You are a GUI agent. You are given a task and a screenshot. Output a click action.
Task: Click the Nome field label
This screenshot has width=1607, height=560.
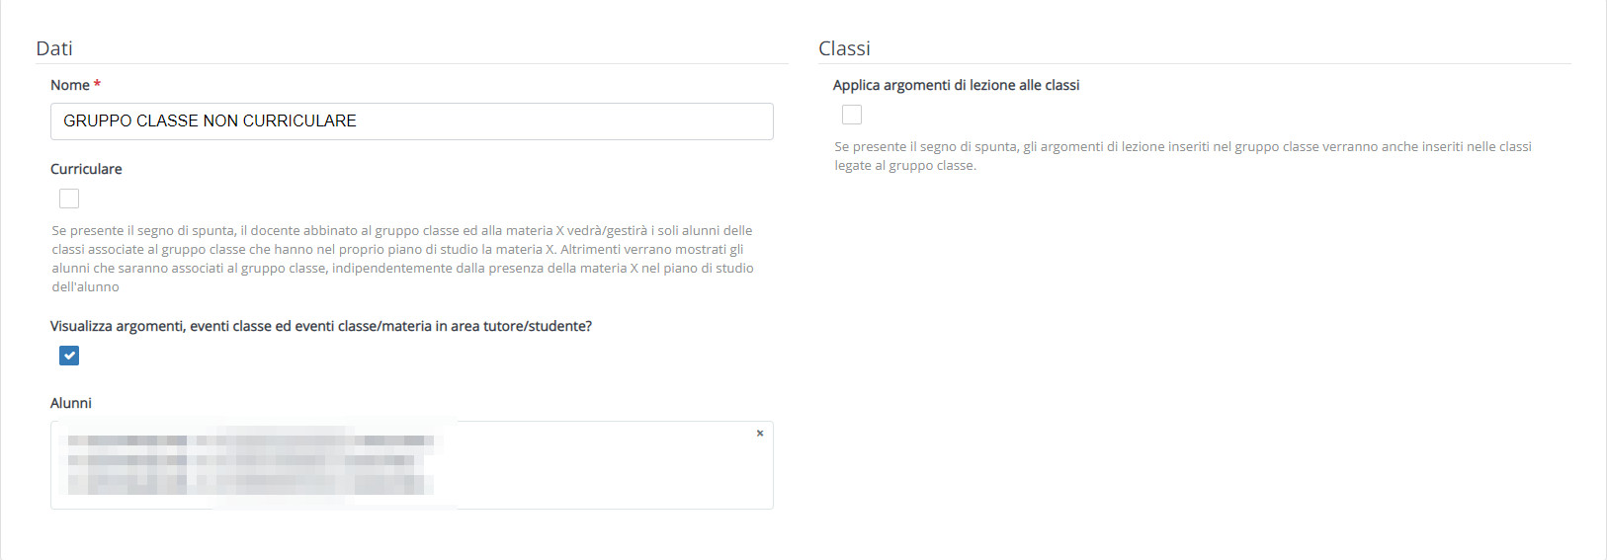coord(70,85)
